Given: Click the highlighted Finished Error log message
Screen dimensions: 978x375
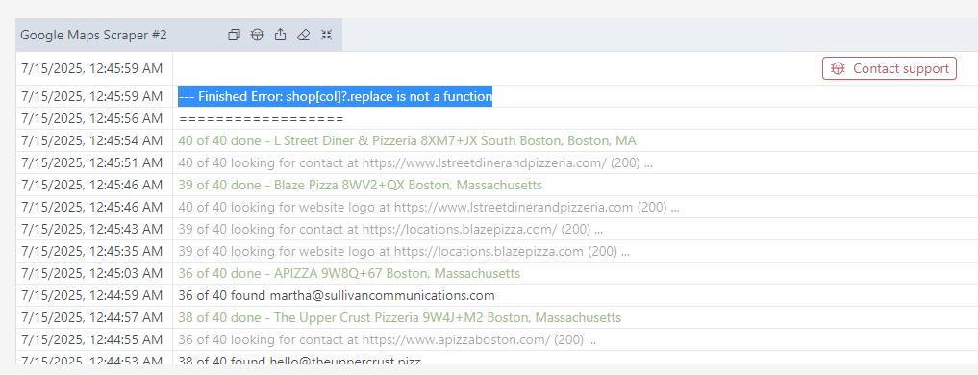Looking at the screenshot, I should pyautogui.click(x=335, y=97).
